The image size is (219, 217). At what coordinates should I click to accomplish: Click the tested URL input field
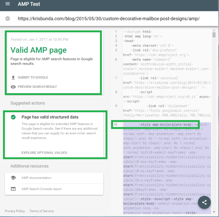(109, 19)
